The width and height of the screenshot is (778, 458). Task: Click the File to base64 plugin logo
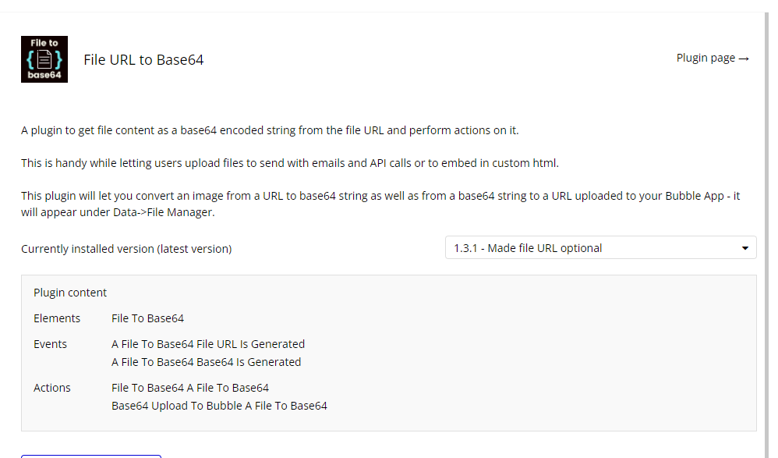[44, 59]
